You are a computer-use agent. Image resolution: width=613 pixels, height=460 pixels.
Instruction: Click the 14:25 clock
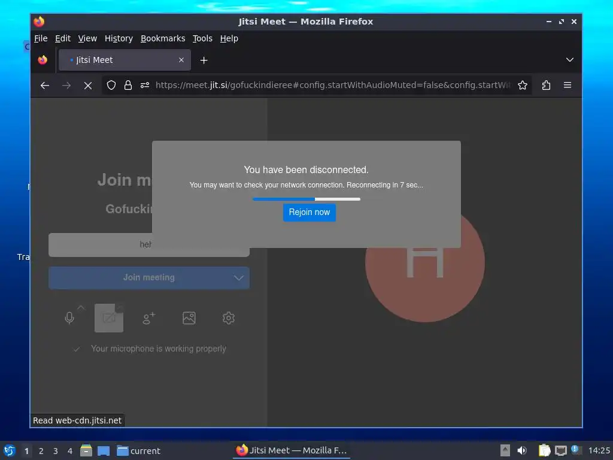pyautogui.click(x=599, y=450)
